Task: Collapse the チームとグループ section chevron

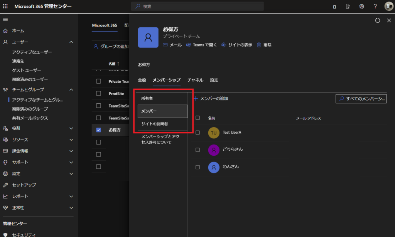Action: click(71, 89)
